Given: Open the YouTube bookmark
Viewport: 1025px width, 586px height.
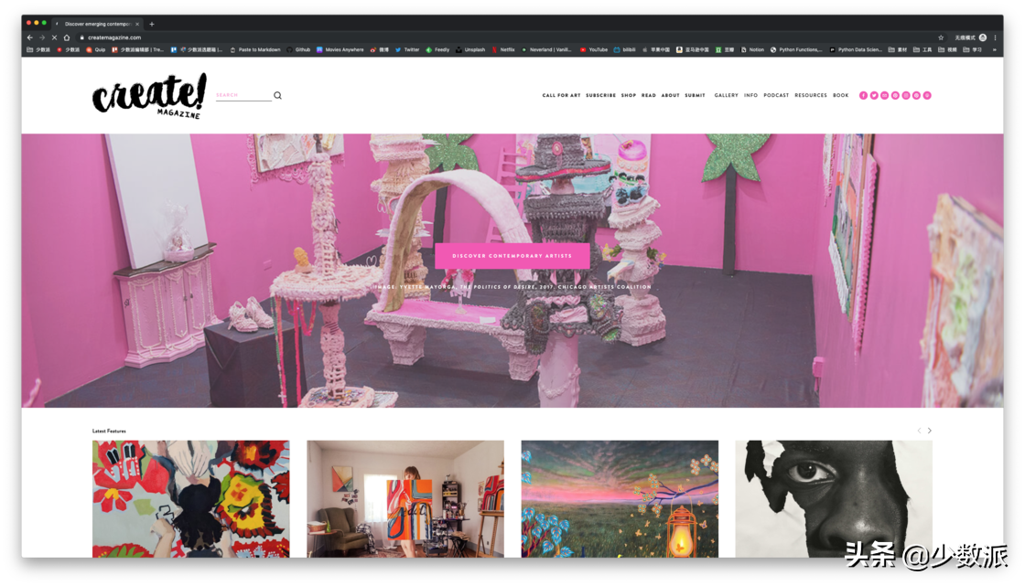Looking at the screenshot, I should tap(594, 49).
